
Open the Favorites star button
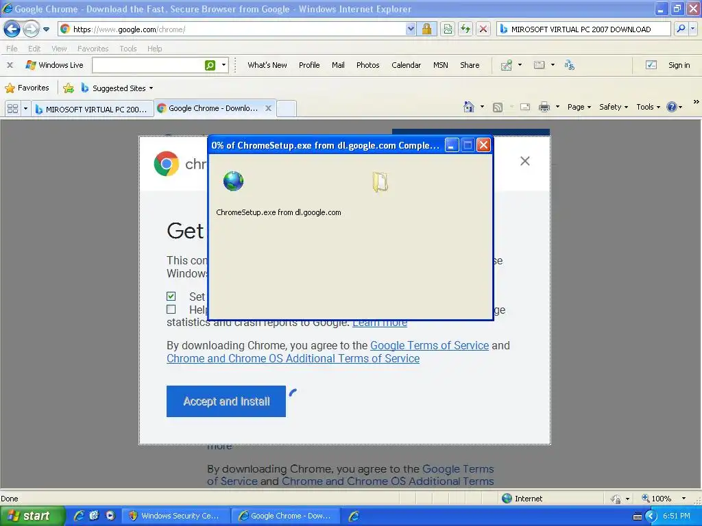point(27,88)
